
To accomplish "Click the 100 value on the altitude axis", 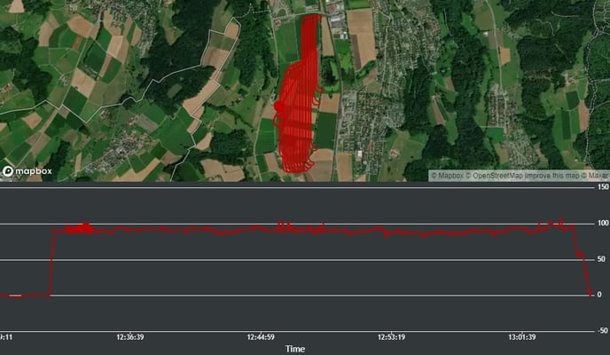I will click(603, 223).
